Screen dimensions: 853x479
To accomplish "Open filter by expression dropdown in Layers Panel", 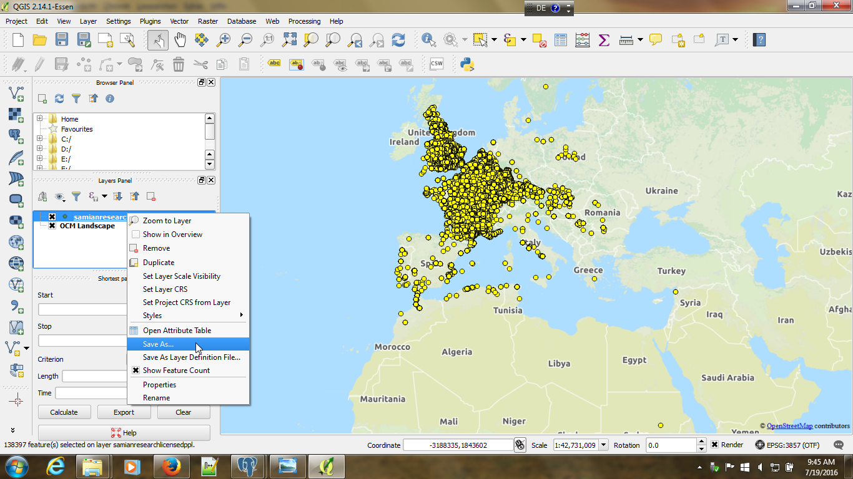I will pyautogui.click(x=104, y=196).
